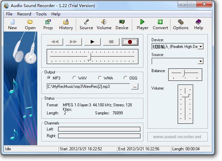Open the History toolbar icon
Image resolution: width=222 pixels, height=161 pixels.
tap(66, 24)
